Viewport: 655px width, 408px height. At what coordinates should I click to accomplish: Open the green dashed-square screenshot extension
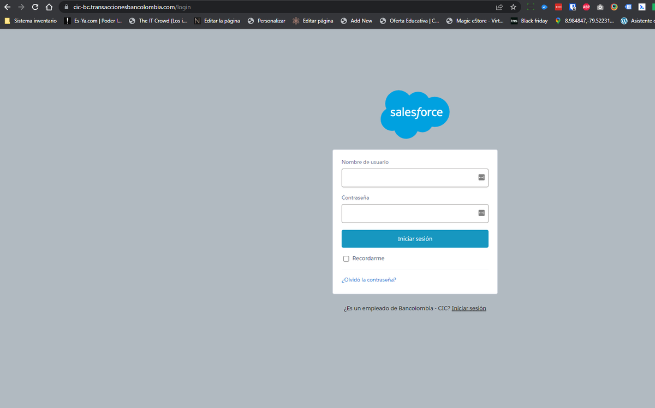[x=531, y=7]
